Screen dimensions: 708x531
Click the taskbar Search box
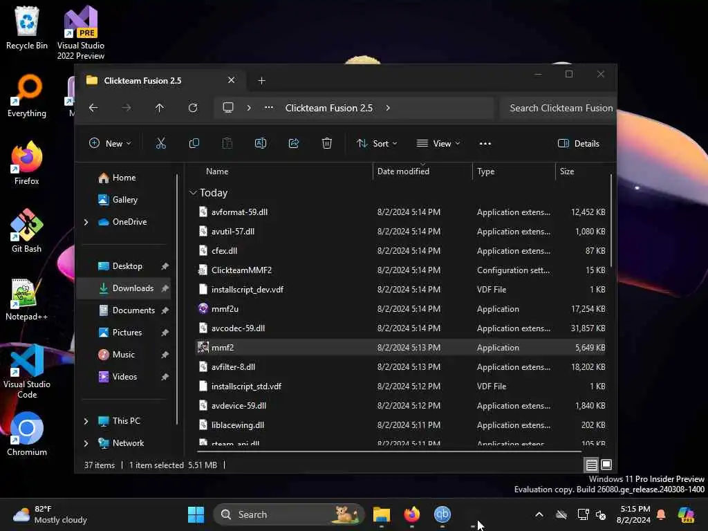[x=289, y=514]
